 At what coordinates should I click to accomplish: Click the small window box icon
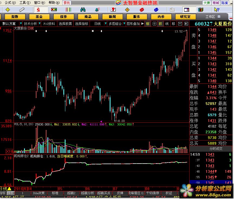[180, 24]
